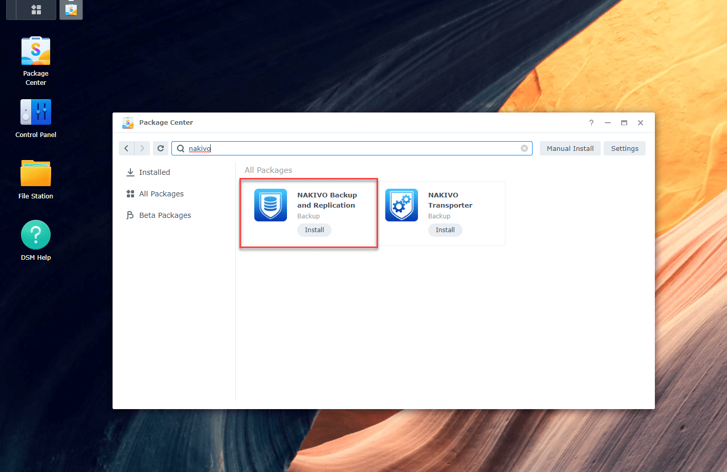Switch to All Packages view

tap(161, 193)
